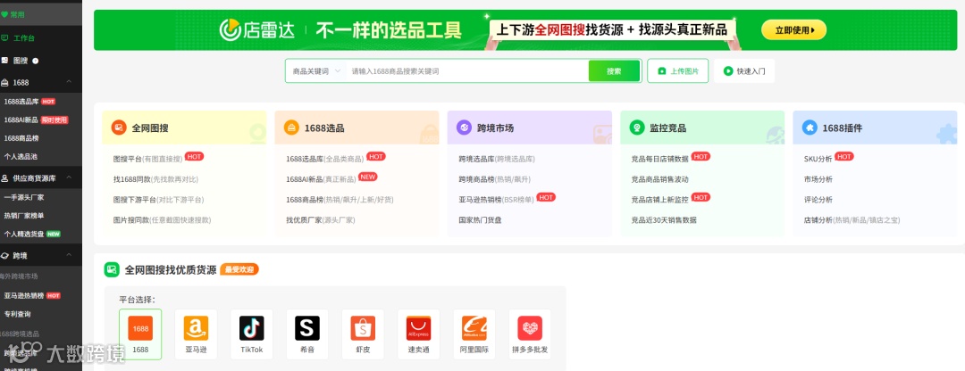Screen dimensions: 965x371
Task: Select the 阿里国际 Alibaba platform tile
Action: (474, 334)
